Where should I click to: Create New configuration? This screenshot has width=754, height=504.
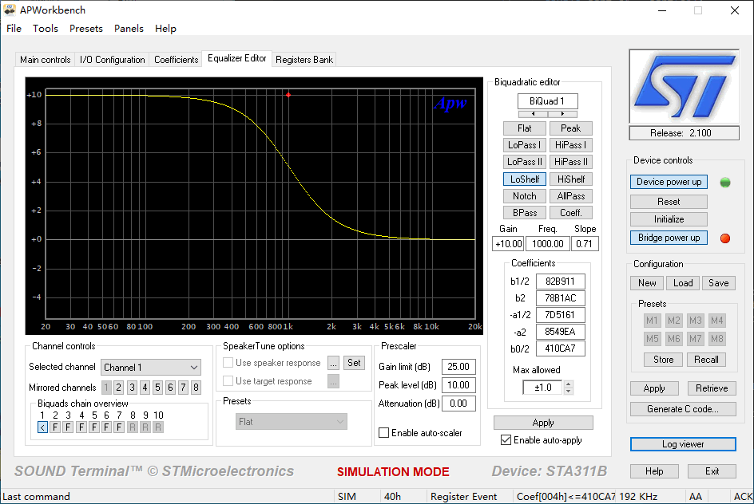[647, 283]
